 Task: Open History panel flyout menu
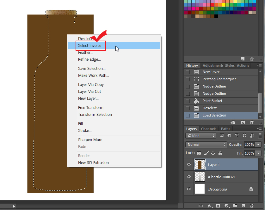tap(259, 65)
